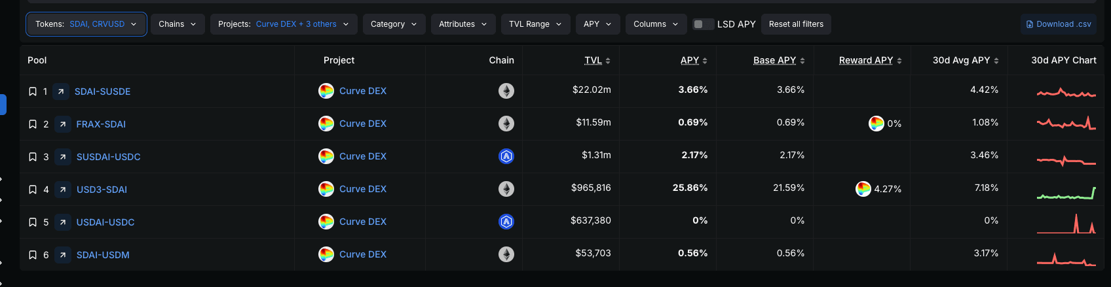Bookmark the USD3-SDAI pool
The image size is (1111, 287).
[x=33, y=190]
